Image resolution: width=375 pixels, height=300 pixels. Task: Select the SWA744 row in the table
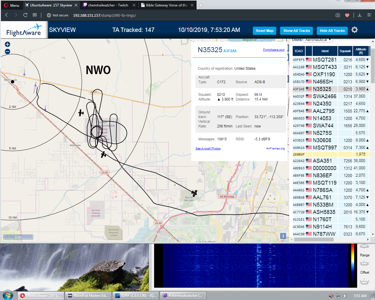[331, 126]
